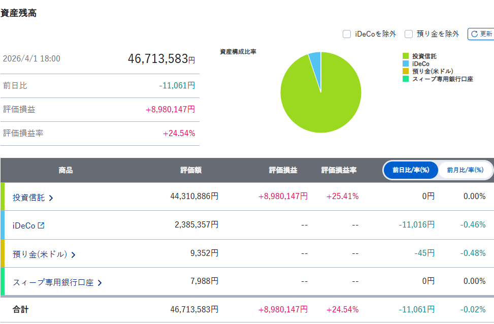Enable the 預り金を除外 checkbox
Image resolution: width=494 pixels, height=324 pixels.
(409, 34)
